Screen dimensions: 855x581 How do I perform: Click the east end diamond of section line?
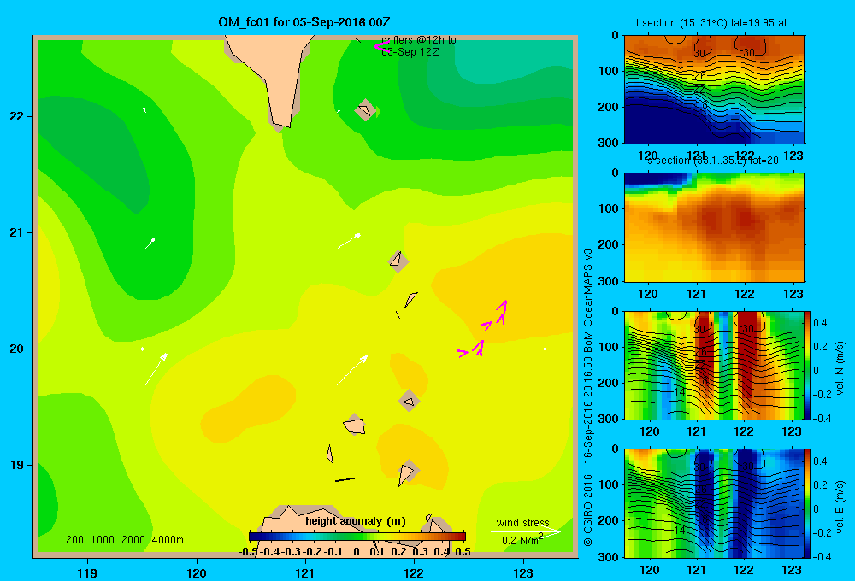pos(545,349)
